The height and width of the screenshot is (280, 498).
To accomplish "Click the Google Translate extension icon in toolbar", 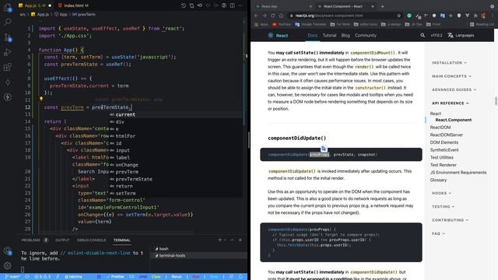I will [x=443, y=16].
